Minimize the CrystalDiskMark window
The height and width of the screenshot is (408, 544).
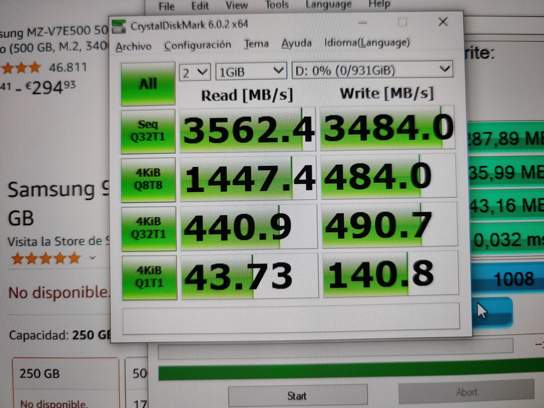pos(362,23)
